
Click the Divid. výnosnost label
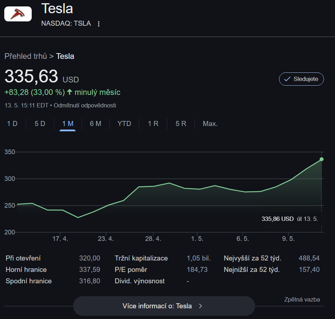coord(140,281)
